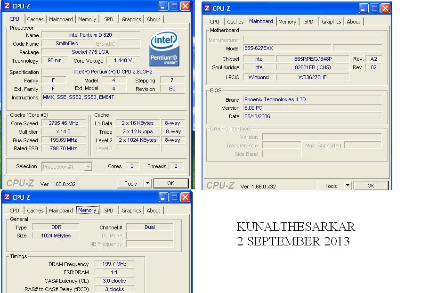The height and width of the screenshot is (293, 437).
Task: Go to Graphics tab in Memory window
Action: click(131, 211)
